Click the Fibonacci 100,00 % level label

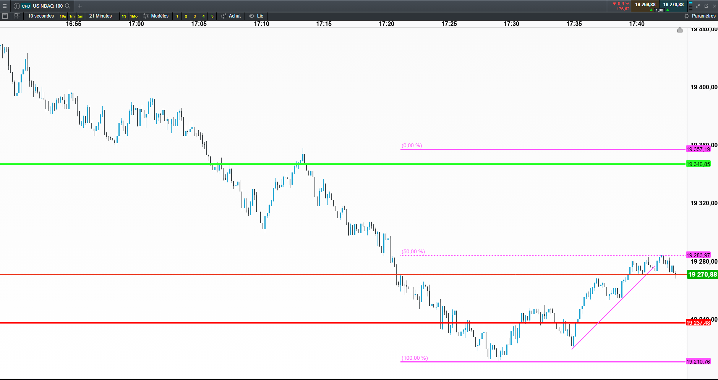[x=415, y=358]
